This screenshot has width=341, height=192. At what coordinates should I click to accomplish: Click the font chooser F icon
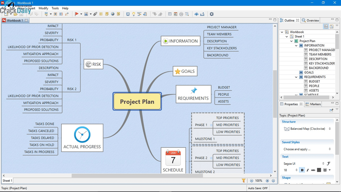click(329, 164)
